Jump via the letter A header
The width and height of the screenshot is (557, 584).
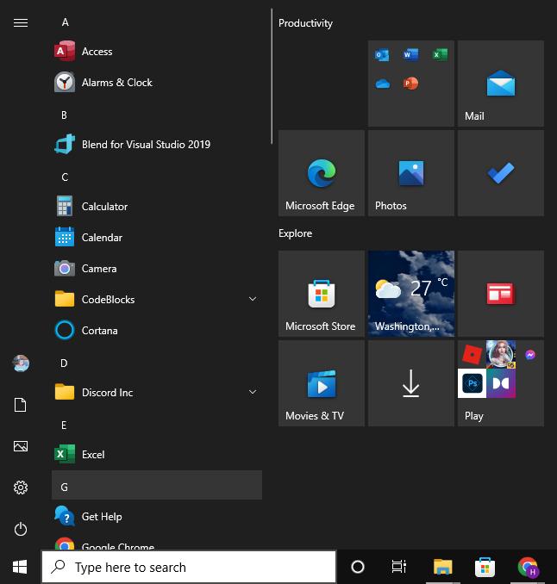click(x=65, y=22)
